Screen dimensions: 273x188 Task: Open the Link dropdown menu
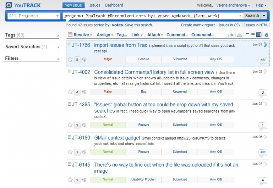(137, 35)
